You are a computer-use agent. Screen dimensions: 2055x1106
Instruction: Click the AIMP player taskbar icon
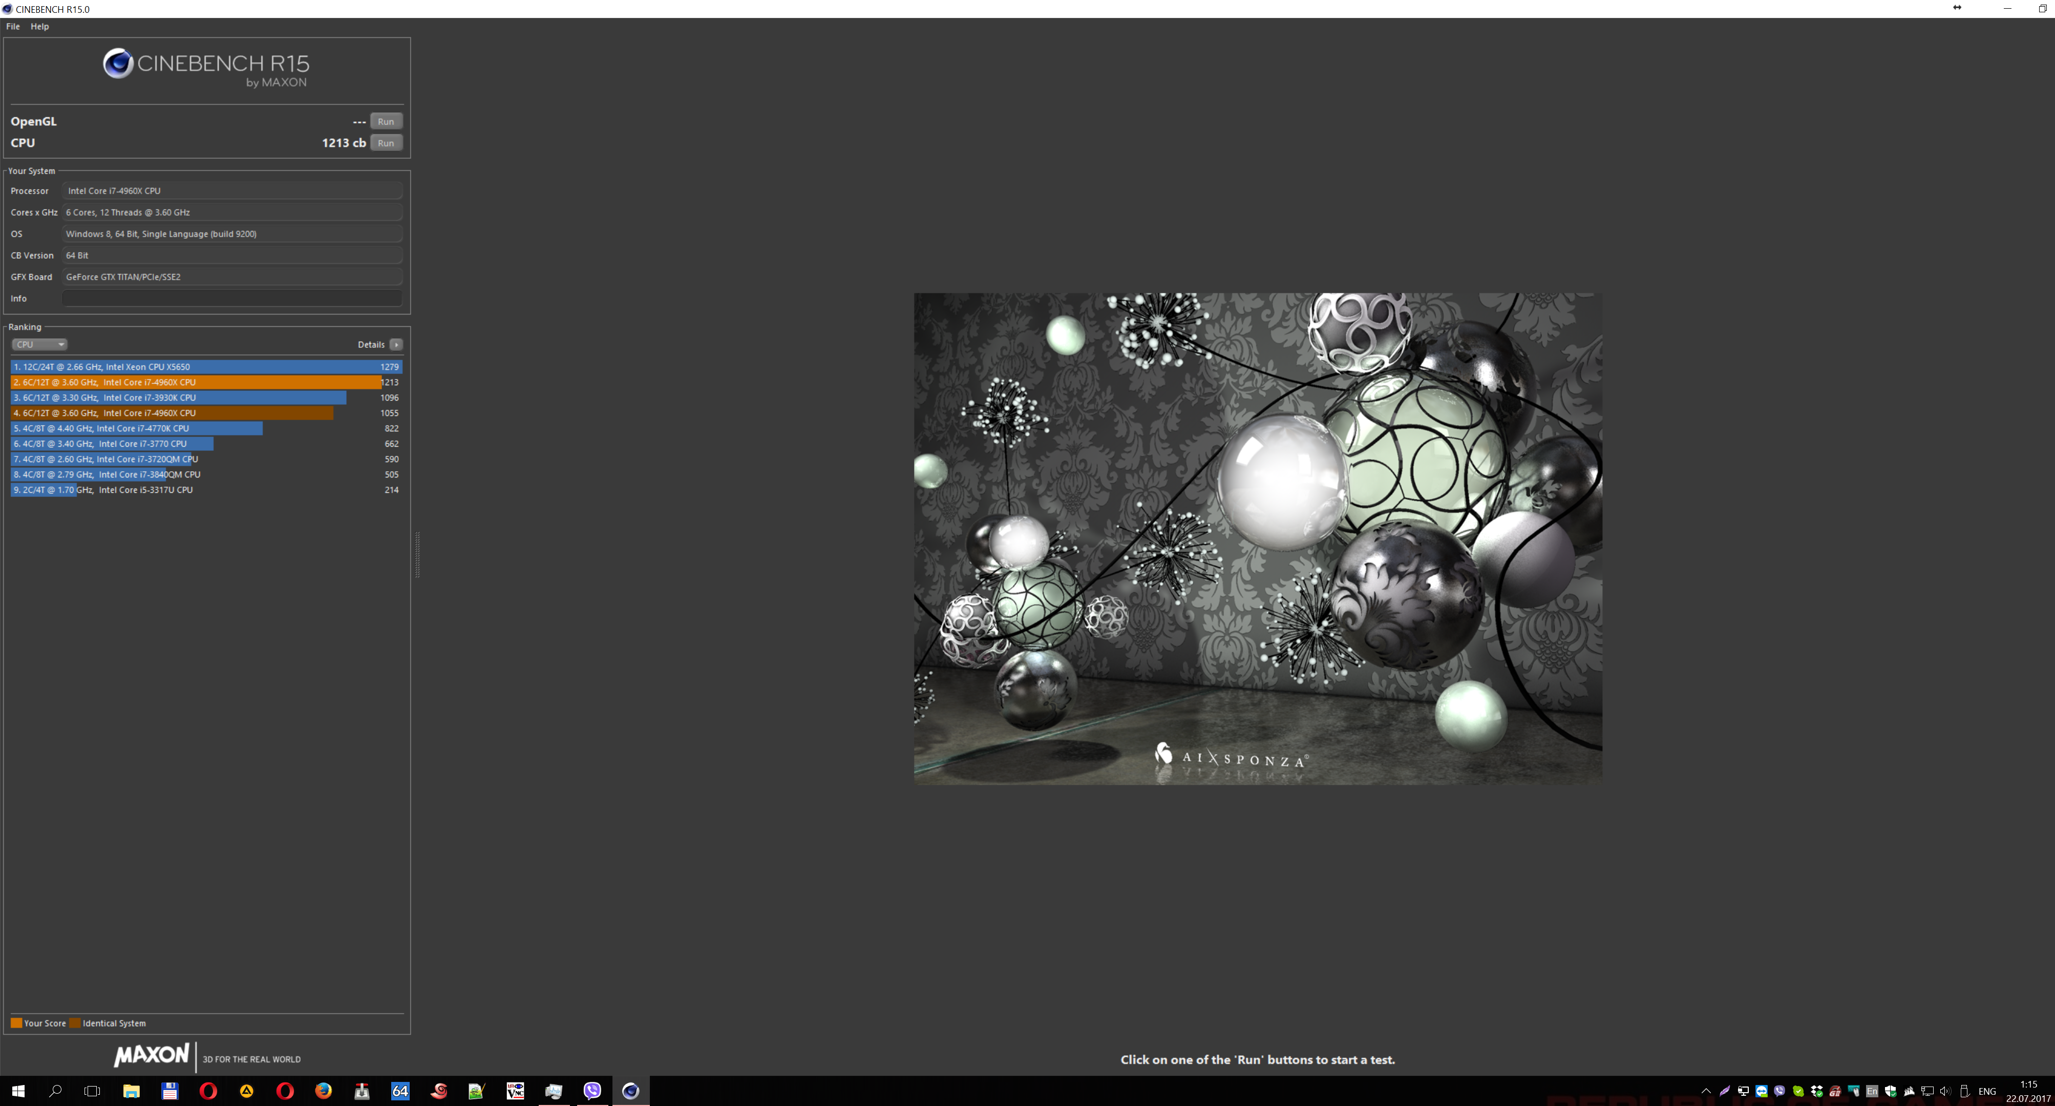246,1091
